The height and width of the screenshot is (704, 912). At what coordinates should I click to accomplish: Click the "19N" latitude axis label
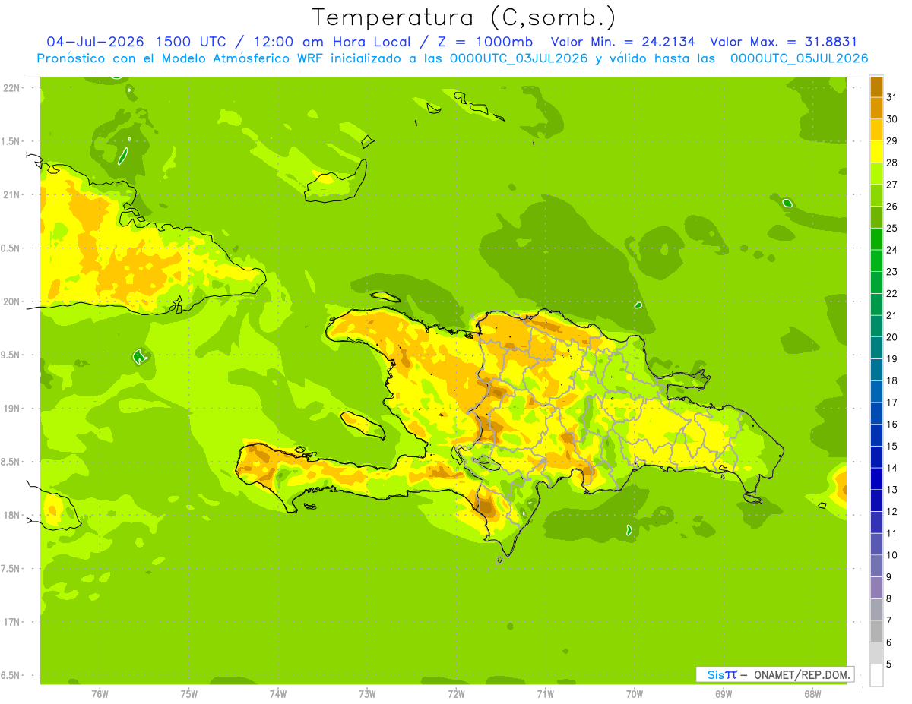[x=12, y=408]
